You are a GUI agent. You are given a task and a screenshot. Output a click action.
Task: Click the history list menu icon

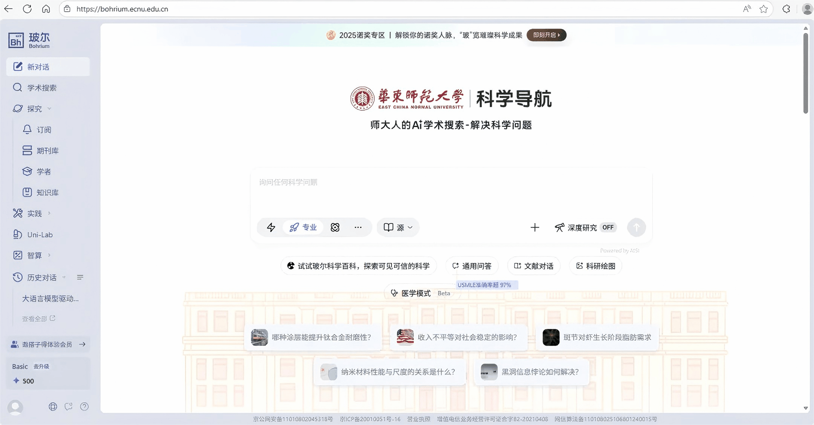(x=80, y=277)
